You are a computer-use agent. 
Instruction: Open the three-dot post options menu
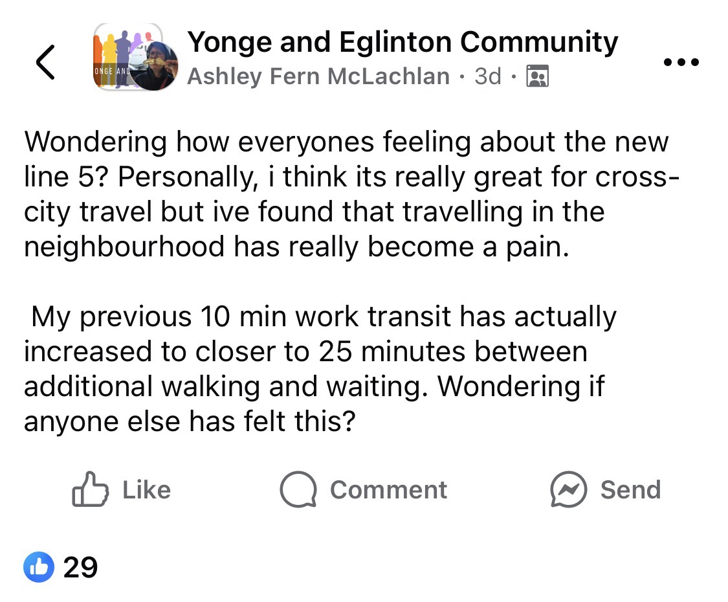point(681,63)
